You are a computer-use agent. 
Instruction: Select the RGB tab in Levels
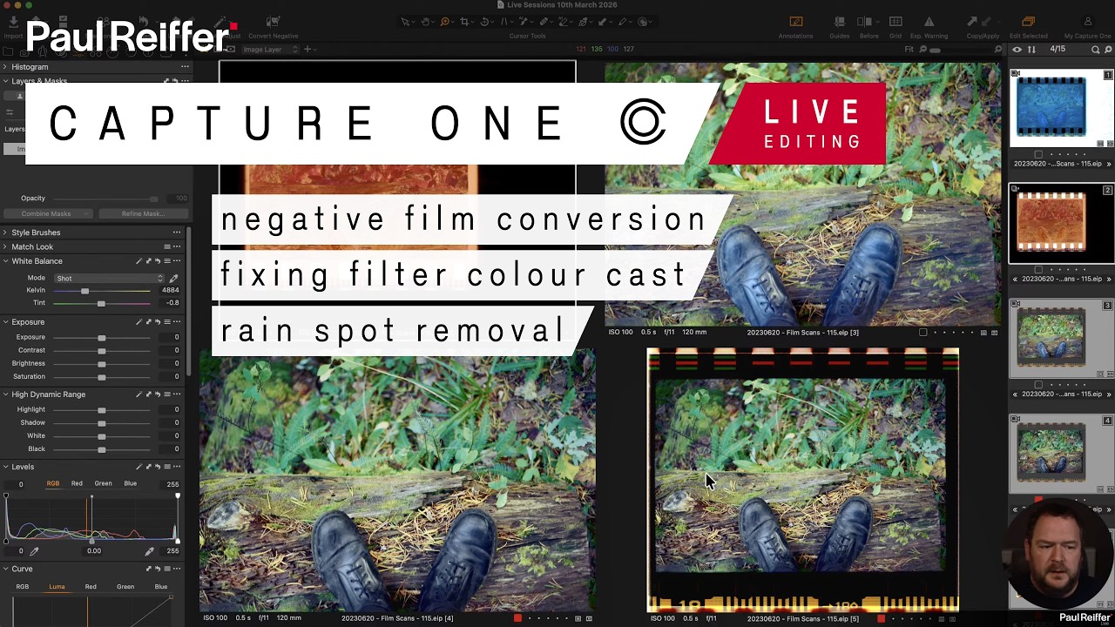(53, 484)
